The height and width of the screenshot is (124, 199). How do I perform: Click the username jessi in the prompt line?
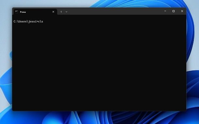pyautogui.click(x=32, y=22)
